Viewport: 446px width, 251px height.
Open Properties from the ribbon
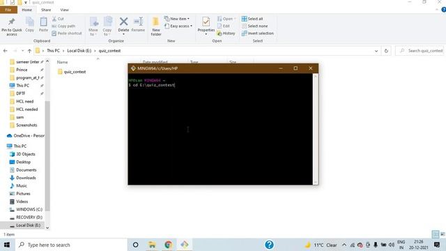(x=206, y=26)
